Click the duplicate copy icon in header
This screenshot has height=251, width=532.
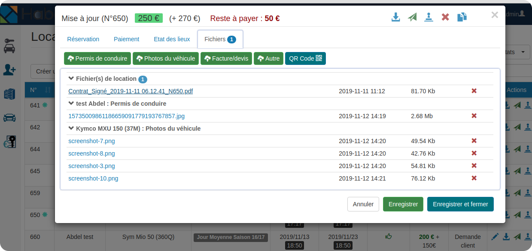point(462,17)
